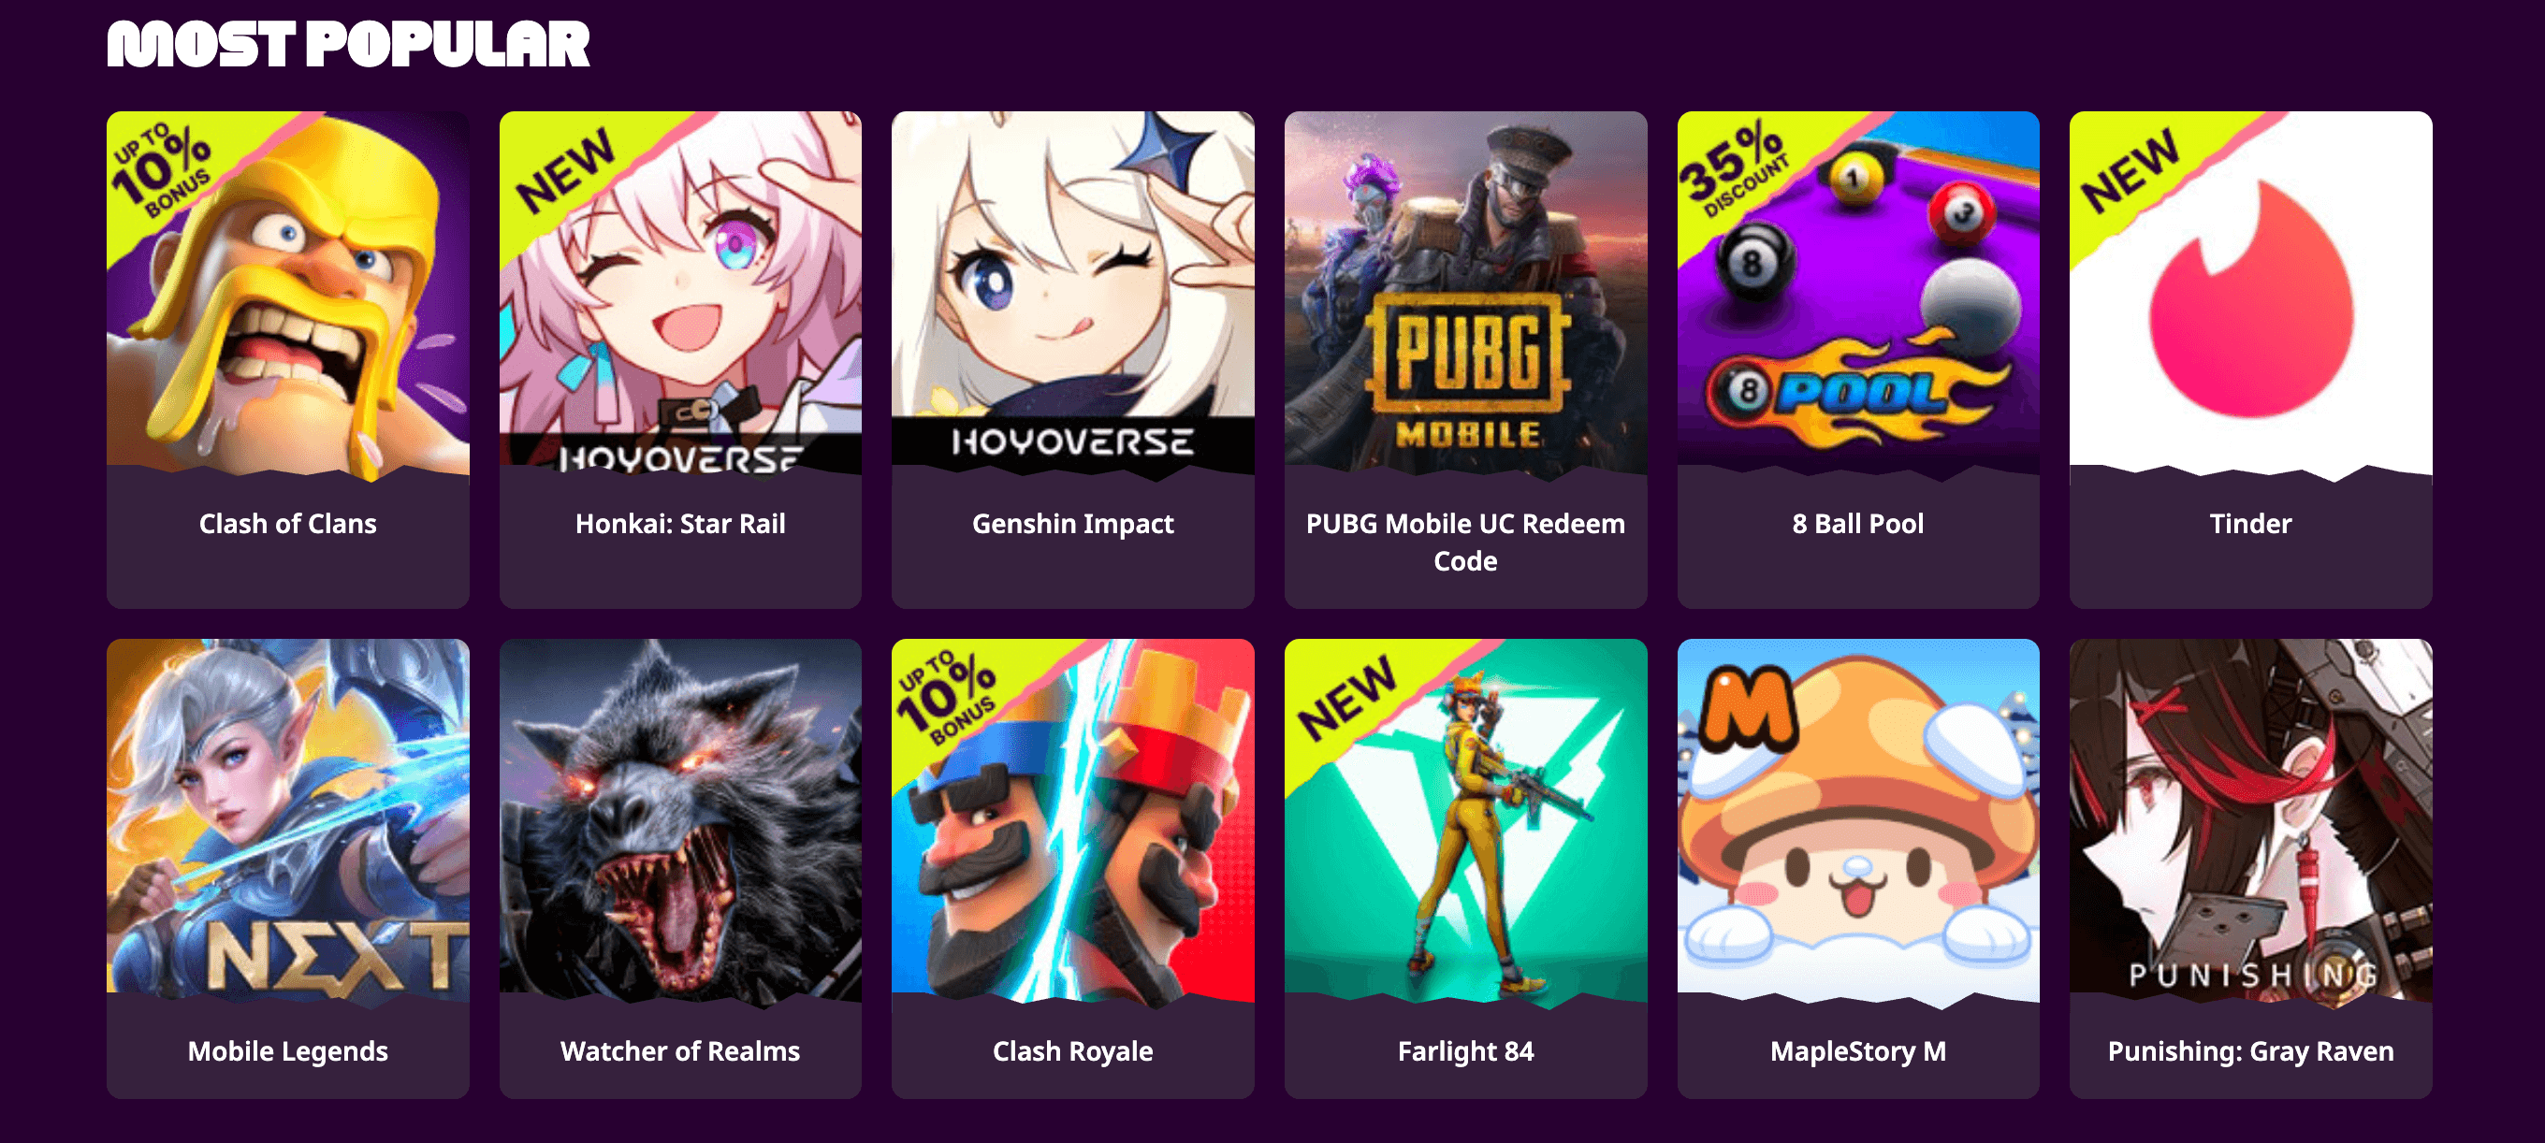Click the Punishing: Gray Raven artwork

[x=2250, y=824]
